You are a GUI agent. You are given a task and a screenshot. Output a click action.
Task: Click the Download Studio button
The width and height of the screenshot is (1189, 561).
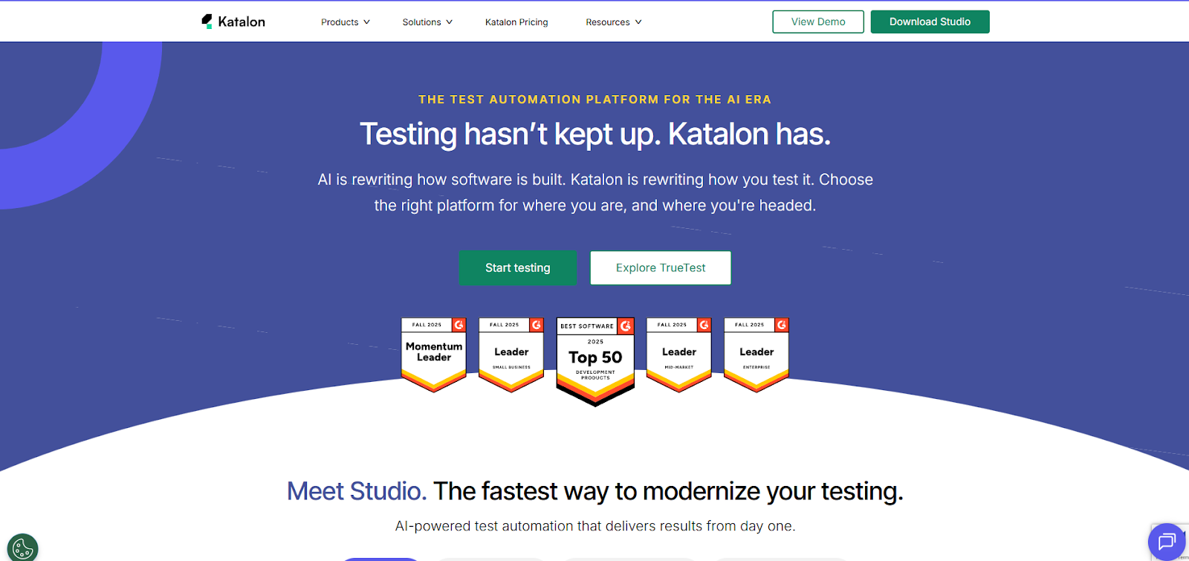tap(930, 22)
